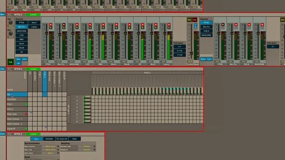Switch to the AES/EBU config tab
Image resolution: width=285 pixels, height=160 pixels.
(49, 139)
